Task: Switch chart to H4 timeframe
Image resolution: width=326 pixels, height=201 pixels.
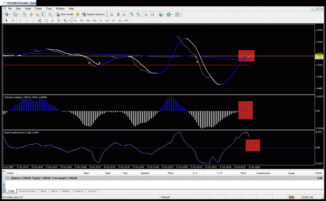Action: [107, 20]
